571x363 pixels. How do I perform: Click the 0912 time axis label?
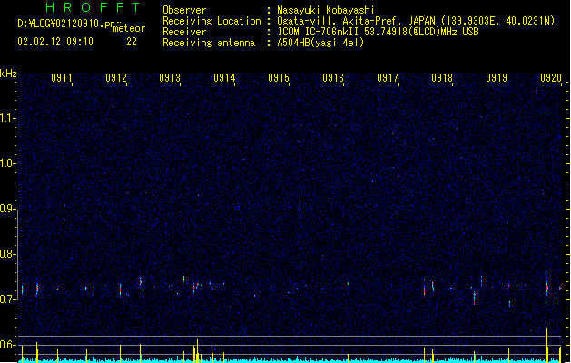pyautogui.click(x=116, y=78)
